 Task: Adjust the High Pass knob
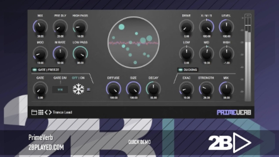pyautogui.click(x=80, y=27)
